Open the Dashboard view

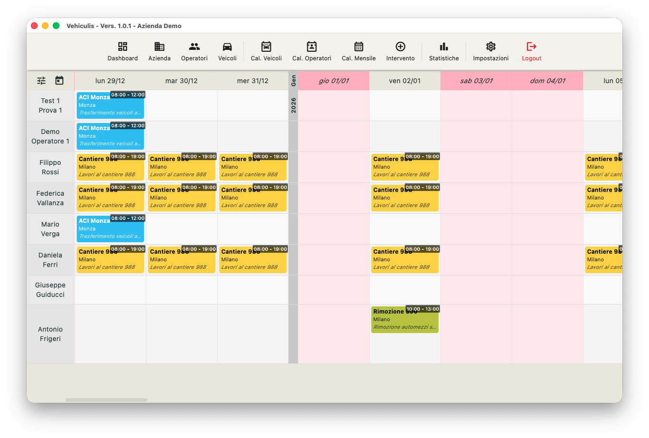coord(123,51)
